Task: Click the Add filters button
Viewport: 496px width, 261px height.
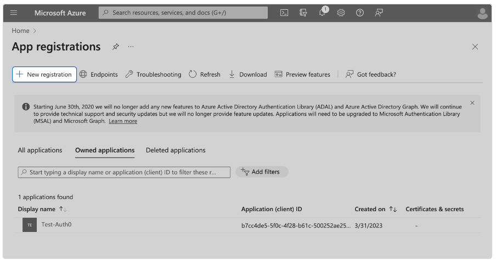Action: coord(261,172)
